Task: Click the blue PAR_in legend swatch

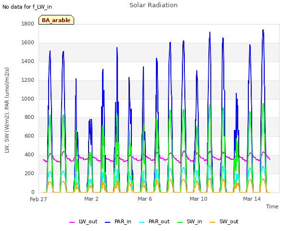Action: (107, 222)
